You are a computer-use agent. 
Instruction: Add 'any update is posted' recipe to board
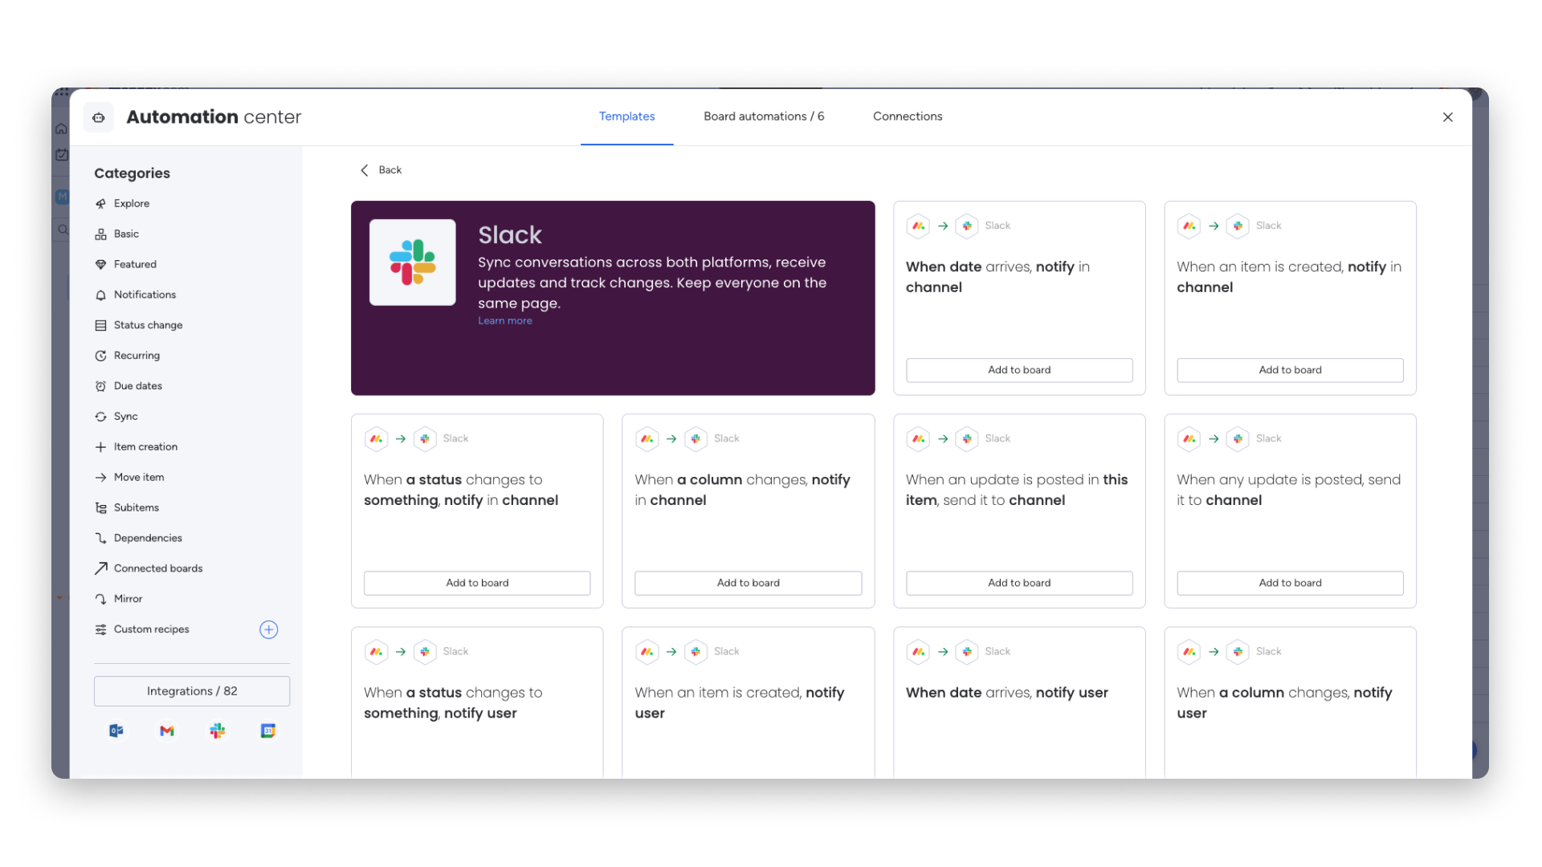[1290, 583]
